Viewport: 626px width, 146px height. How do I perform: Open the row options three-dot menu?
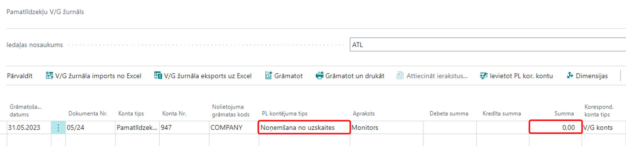(x=58, y=128)
